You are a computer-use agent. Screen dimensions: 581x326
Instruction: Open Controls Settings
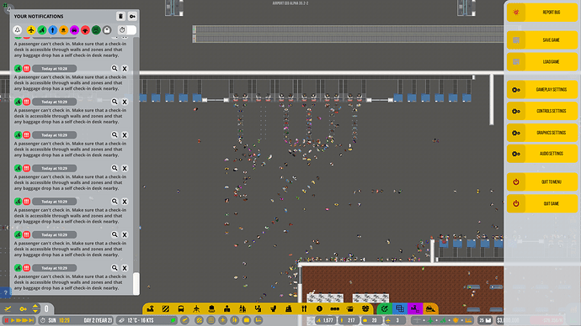coord(542,111)
